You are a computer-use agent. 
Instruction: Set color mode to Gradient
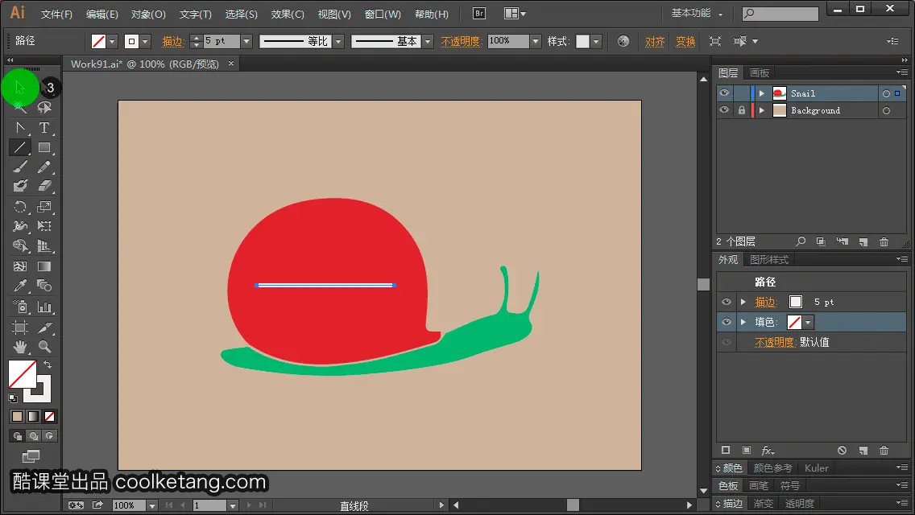pyautogui.click(x=33, y=417)
